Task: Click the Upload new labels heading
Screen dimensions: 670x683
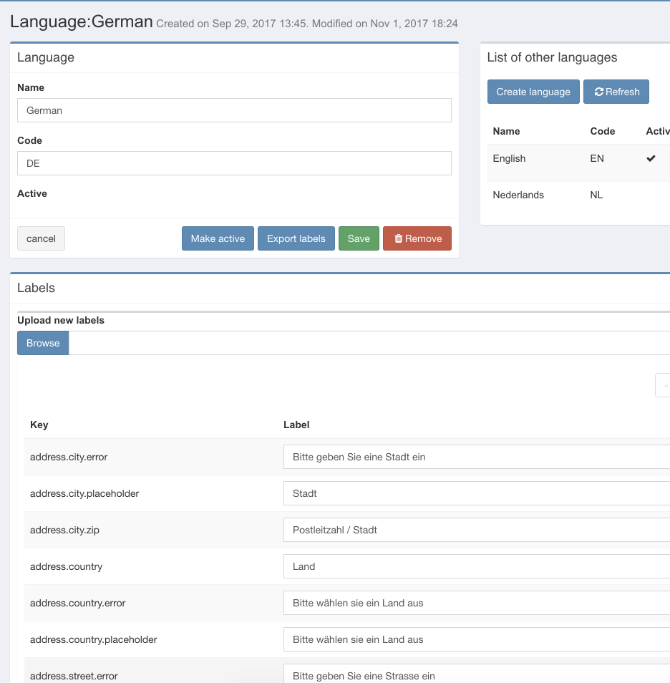Action: click(x=61, y=320)
